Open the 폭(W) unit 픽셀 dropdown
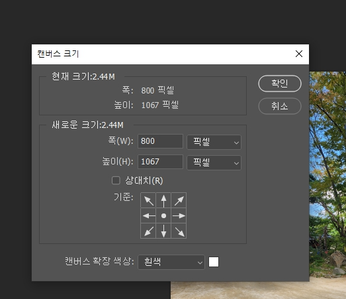 [x=214, y=142]
